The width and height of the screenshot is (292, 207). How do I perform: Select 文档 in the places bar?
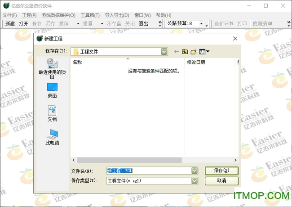(52, 113)
